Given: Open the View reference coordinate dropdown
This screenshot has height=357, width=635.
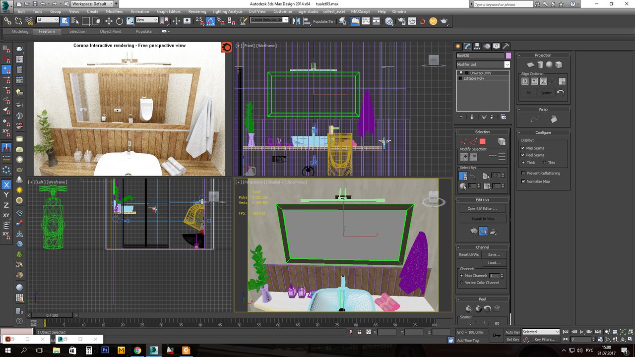Looking at the screenshot, I should pos(147,20).
